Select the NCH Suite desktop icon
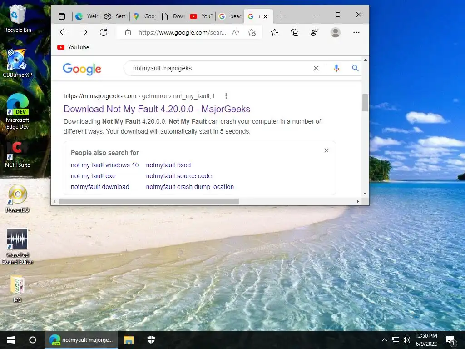The width and height of the screenshot is (465, 349). (x=18, y=155)
